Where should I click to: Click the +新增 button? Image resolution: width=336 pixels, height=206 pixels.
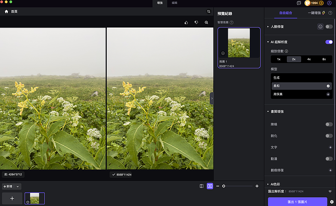coord(8,187)
